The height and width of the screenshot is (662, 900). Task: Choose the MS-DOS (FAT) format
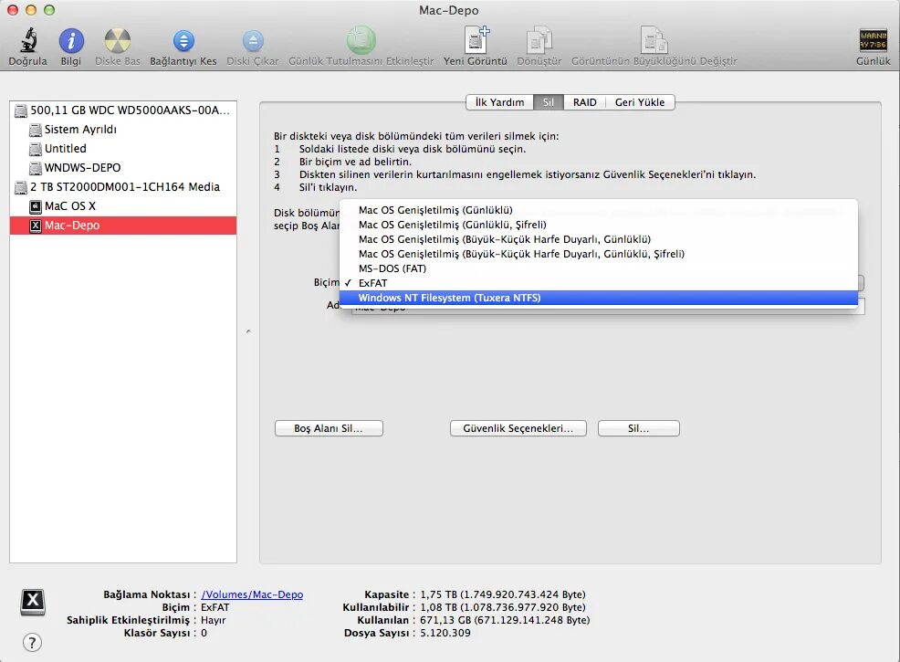coord(599,268)
